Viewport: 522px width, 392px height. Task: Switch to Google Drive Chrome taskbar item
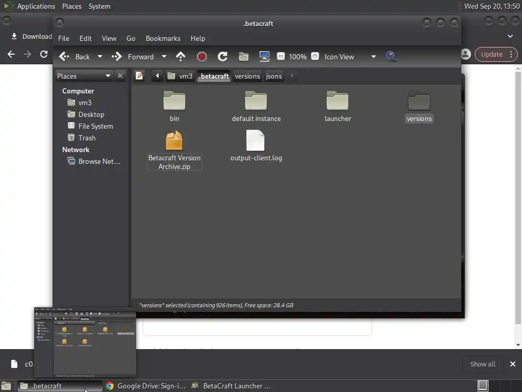pyautogui.click(x=145, y=386)
